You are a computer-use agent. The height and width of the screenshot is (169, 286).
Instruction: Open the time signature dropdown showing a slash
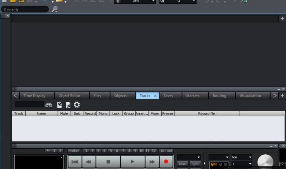tap(242, 164)
